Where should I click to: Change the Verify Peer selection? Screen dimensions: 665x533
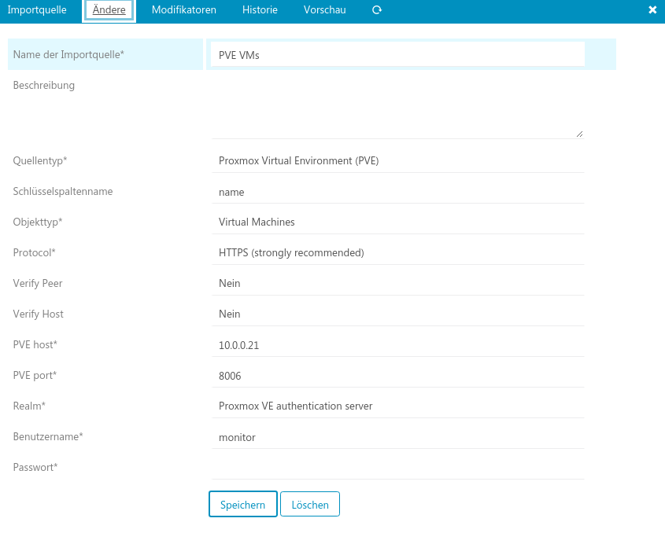point(397,284)
